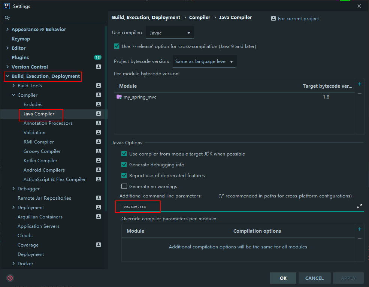Viewport: 369px width, 287px height.
Task: Click Compiler in the breadcrumb path
Action: (200, 18)
